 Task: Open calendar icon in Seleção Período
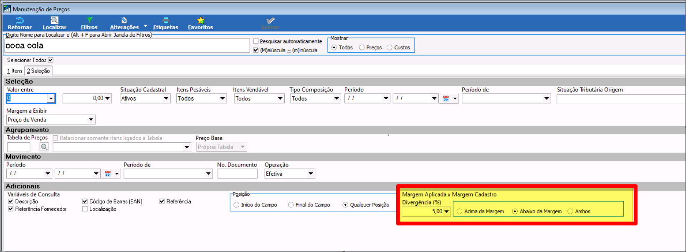coord(446,98)
